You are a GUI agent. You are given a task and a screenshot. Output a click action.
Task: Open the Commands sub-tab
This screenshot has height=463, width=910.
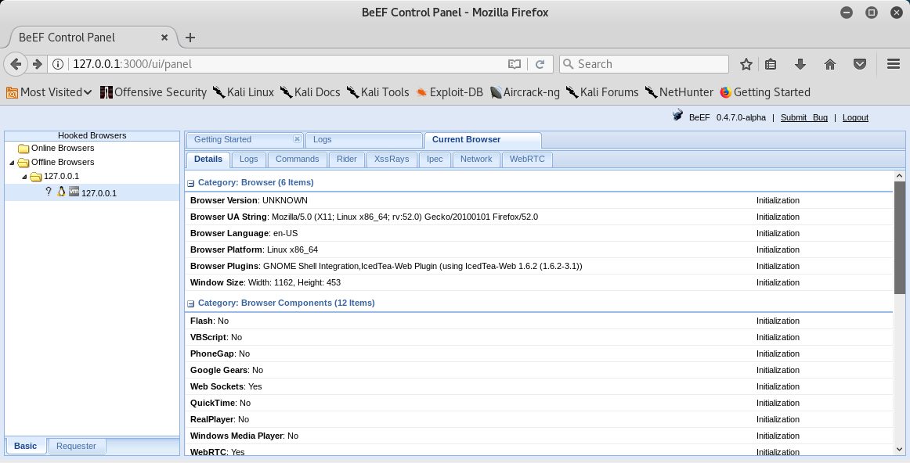pyautogui.click(x=297, y=160)
